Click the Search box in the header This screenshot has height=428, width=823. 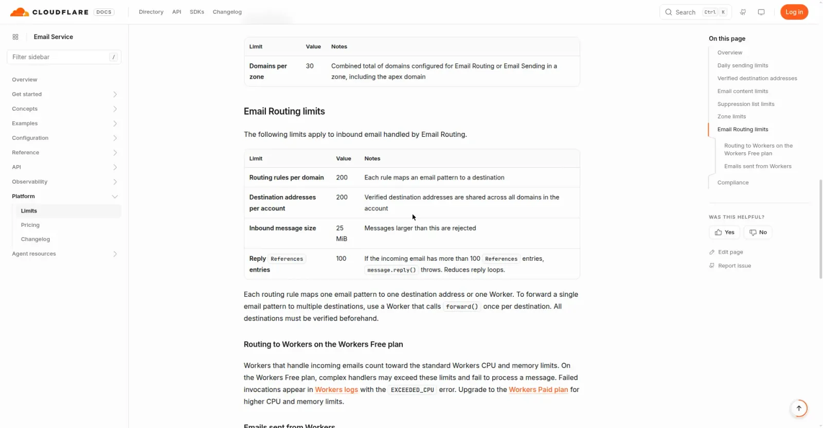695,12
